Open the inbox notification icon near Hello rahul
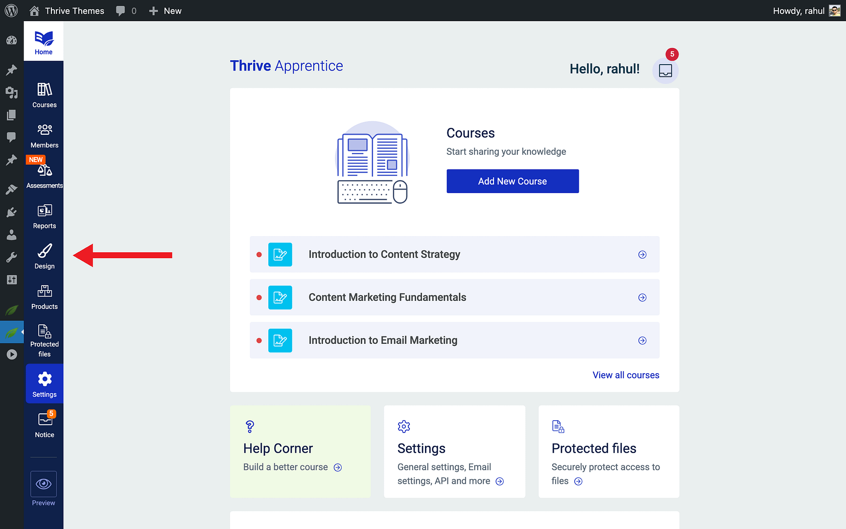Viewport: 846px width, 529px height. 665,71
